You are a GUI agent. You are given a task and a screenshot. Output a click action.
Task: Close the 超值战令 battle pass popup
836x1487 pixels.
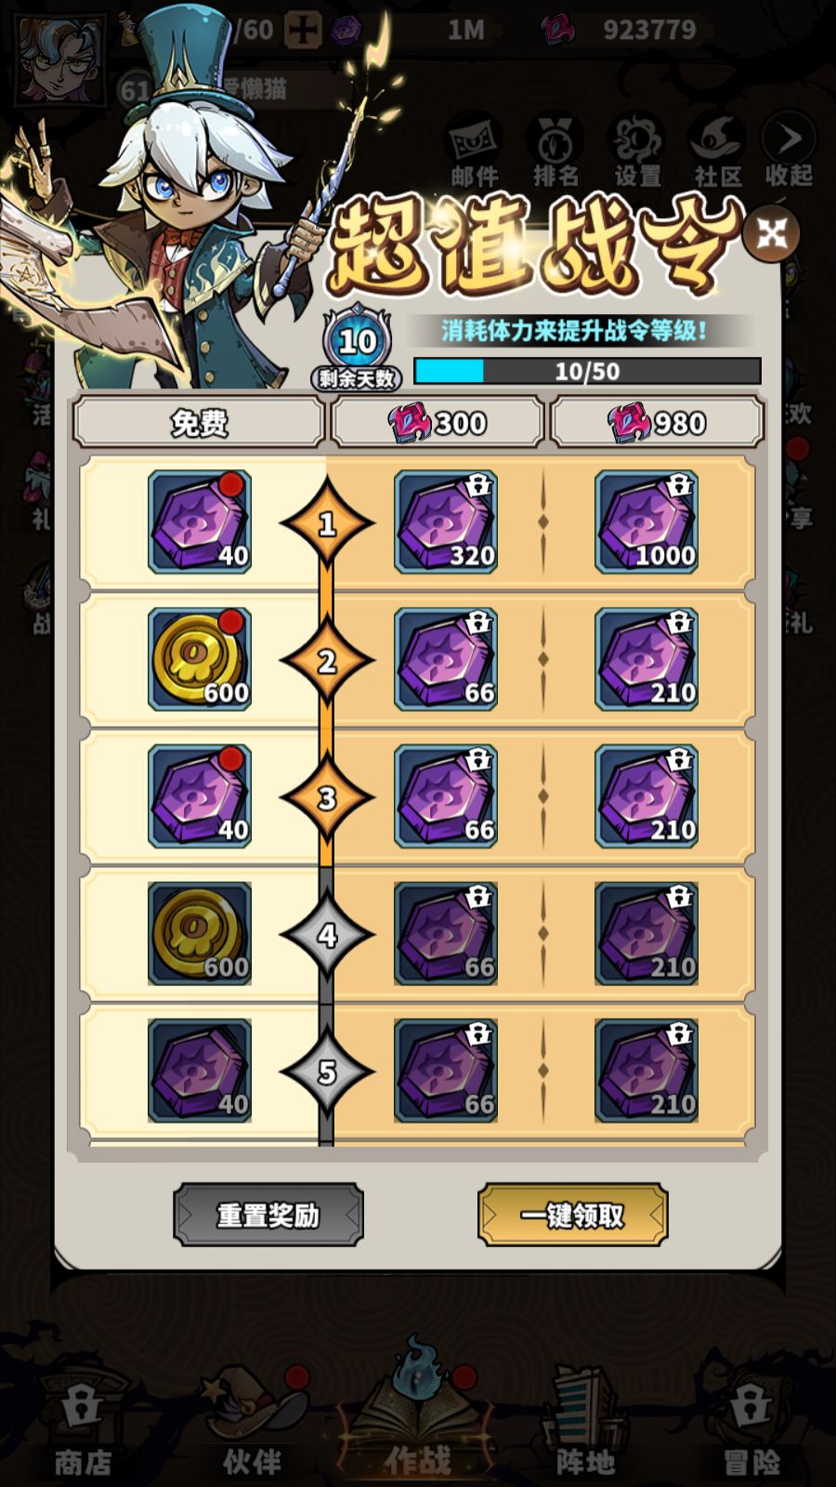click(771, 233)
